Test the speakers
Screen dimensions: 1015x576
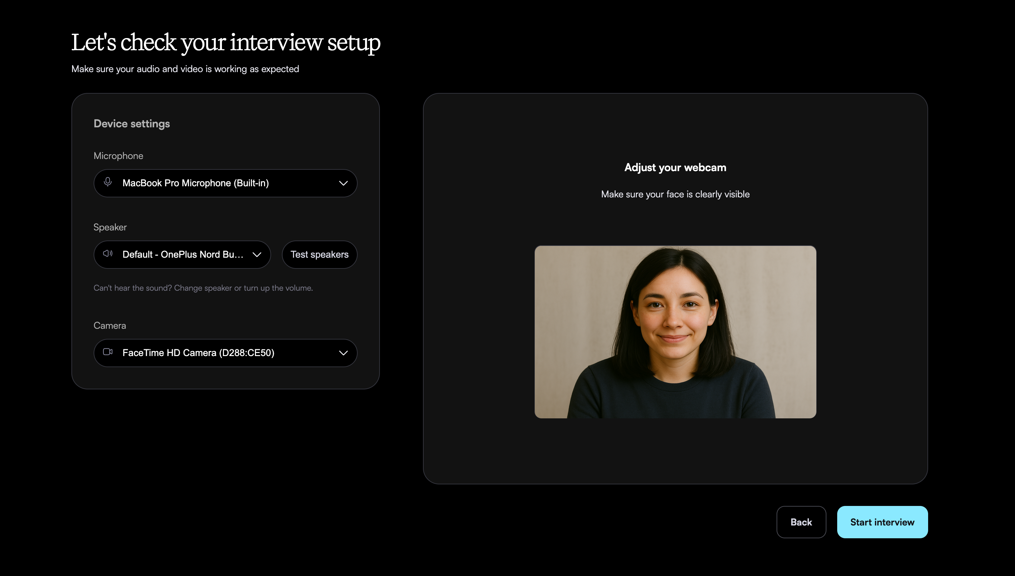coord(320,255)
